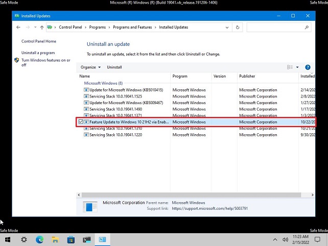This screenshot has height=246, width=328.
Task: Click icon of KB5010415 update row
Action: pos(86,90)
